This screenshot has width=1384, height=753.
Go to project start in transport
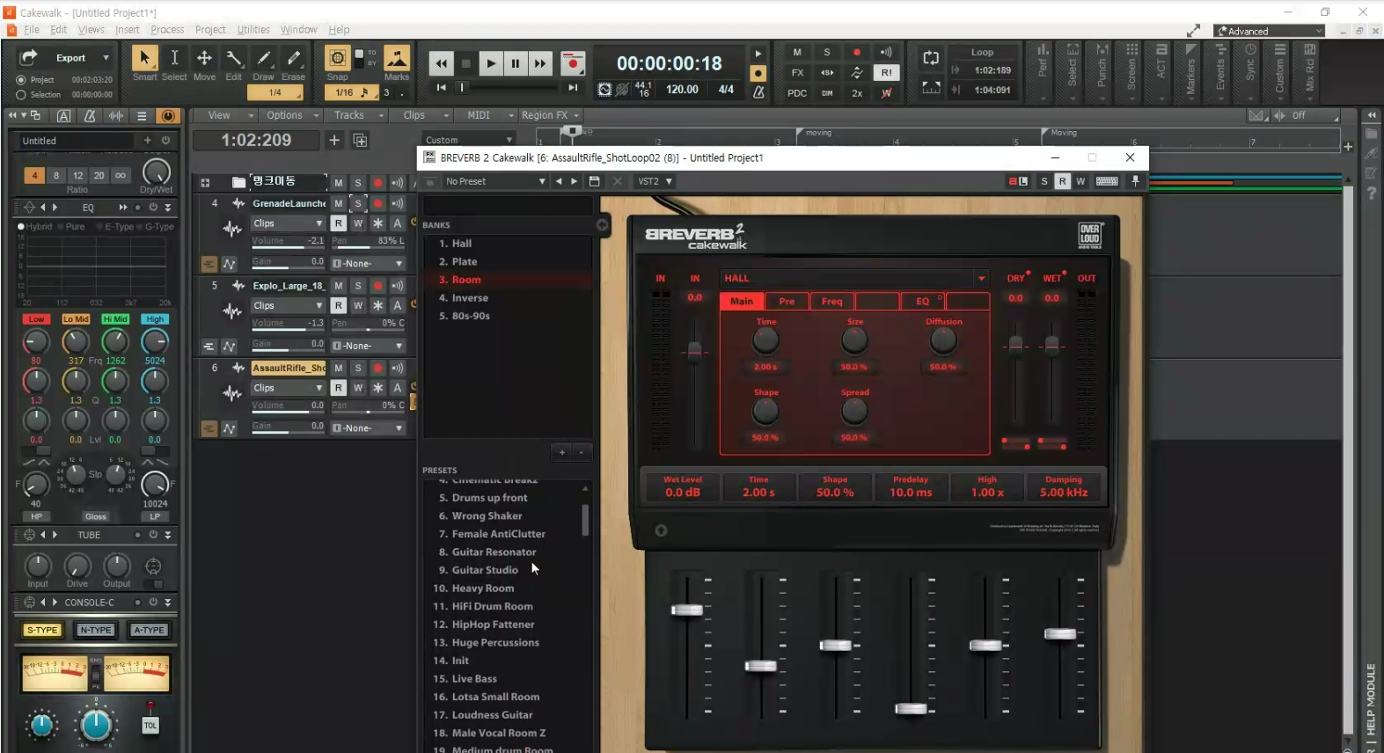point(441,87)
